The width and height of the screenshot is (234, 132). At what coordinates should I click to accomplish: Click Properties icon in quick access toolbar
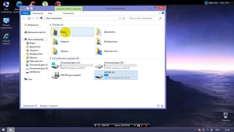tap(28, 8)
